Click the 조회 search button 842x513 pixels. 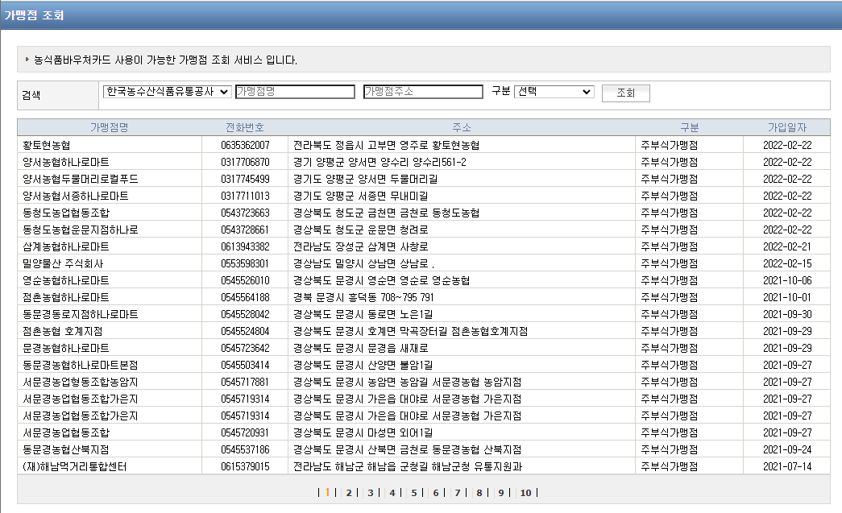(x=625, y=93)
